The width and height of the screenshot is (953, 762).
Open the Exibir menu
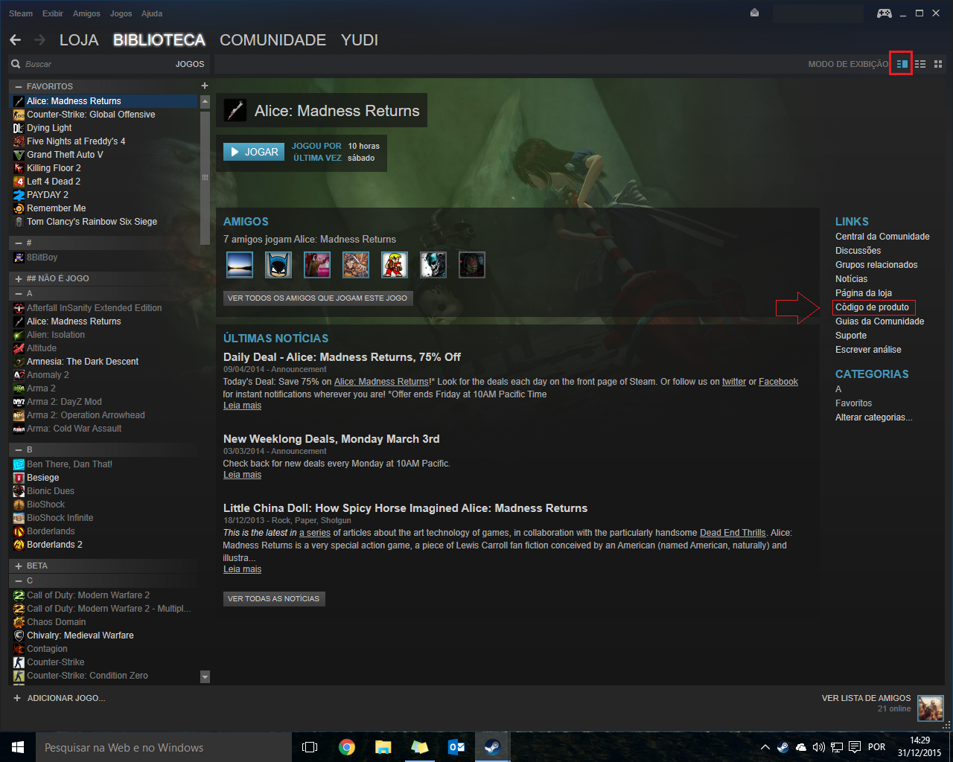tap(53, 13)
